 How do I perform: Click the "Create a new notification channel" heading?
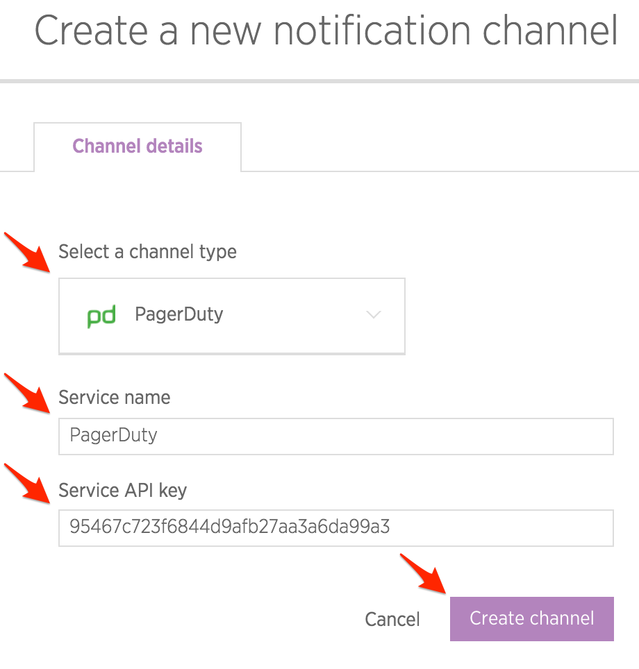point(326,31)
